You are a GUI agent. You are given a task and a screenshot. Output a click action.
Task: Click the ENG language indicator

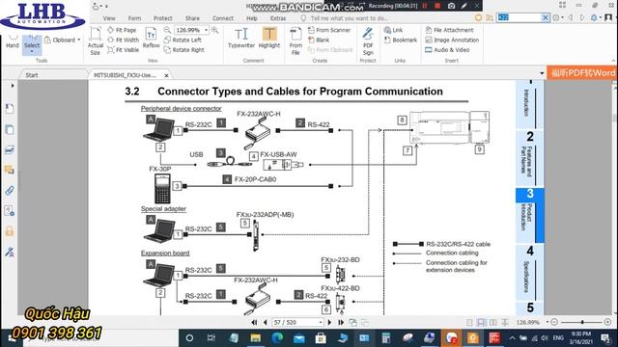pyautogui.click(x=558, y=338)
